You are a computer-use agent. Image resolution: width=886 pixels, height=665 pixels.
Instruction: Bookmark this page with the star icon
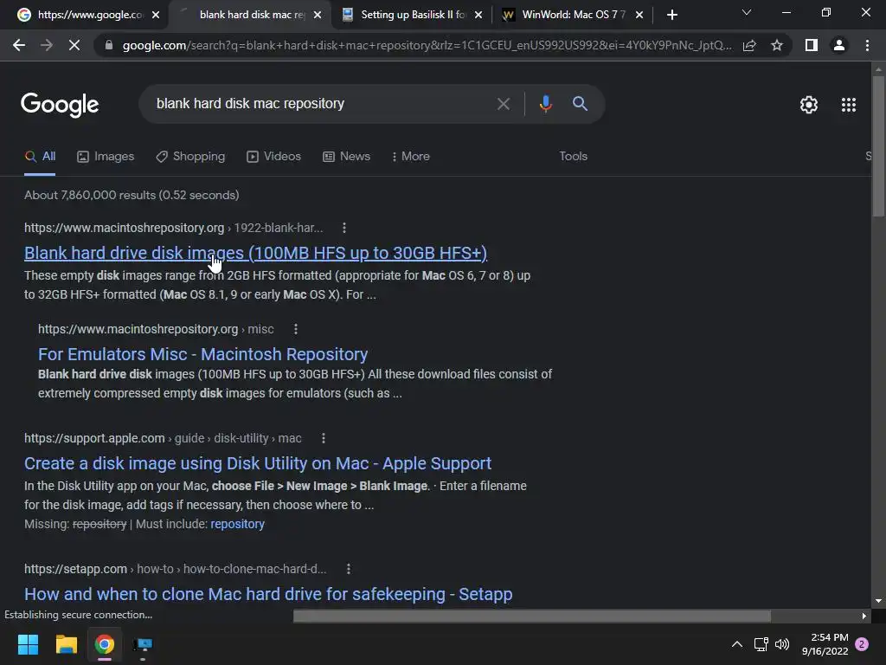777,45
